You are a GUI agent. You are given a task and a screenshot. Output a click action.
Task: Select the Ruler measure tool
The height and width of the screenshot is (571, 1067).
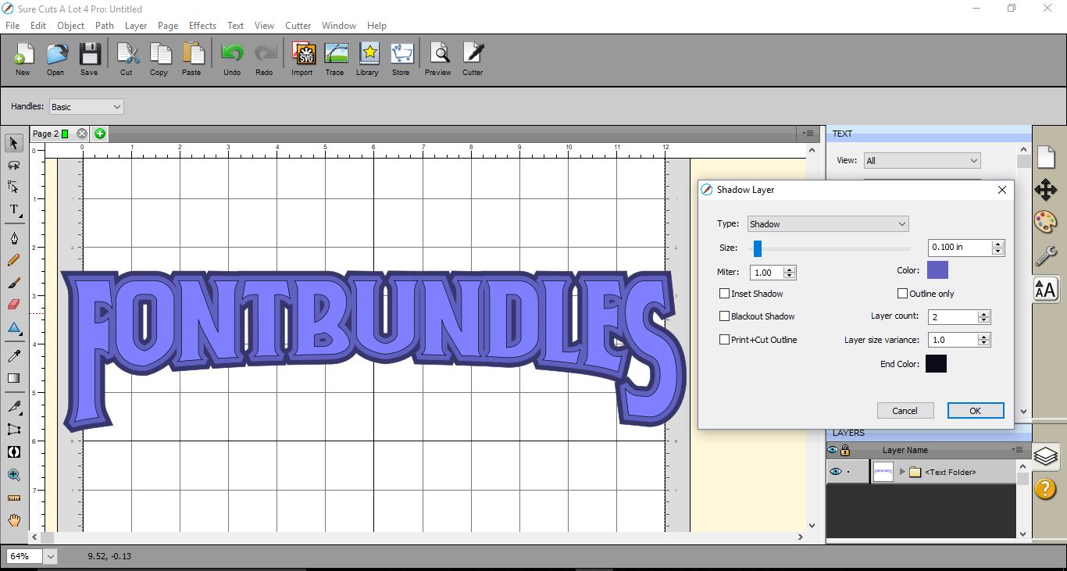click(x=13, y=498)
